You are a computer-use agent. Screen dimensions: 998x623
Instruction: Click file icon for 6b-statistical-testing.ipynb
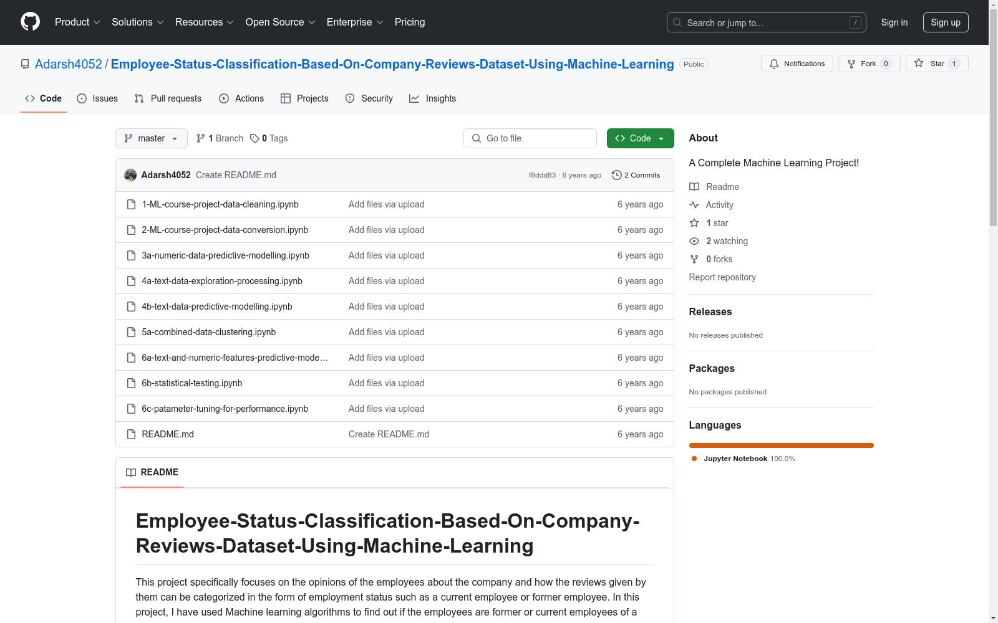coord(131,383)
